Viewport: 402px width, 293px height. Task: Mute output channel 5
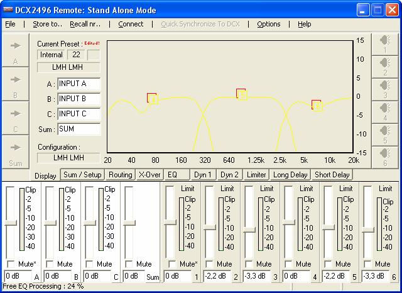pos(328,263)
